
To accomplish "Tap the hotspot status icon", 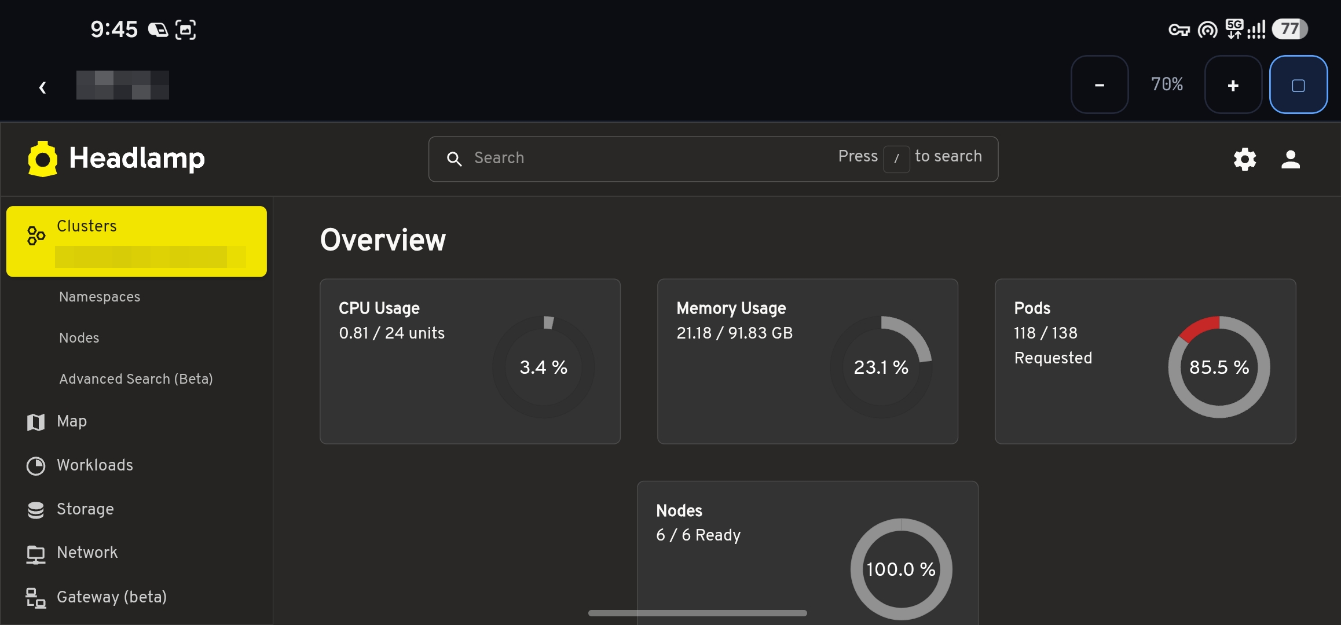I will (x=1208, y=29).
